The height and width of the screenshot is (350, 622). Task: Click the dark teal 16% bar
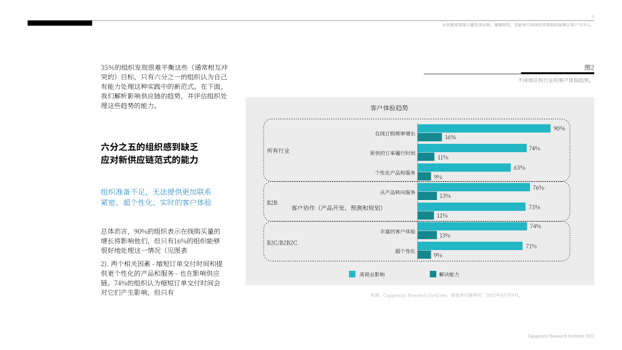429,137
